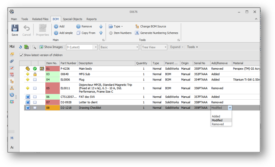Click the Cancel undo icon
275x167 pixels.
[27, 28]
